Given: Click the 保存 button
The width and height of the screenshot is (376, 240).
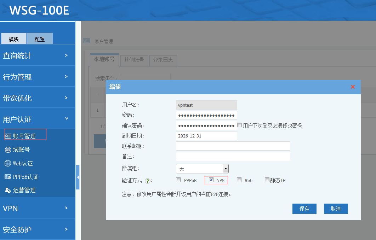Looking at the screenshot, I should [304, 209].
